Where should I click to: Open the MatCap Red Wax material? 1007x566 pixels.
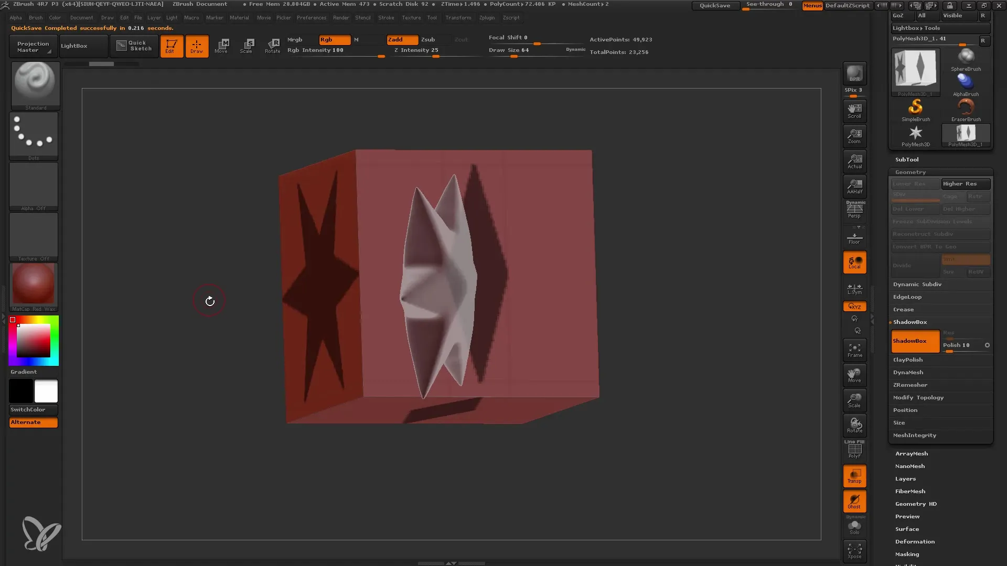pos(34,287)
